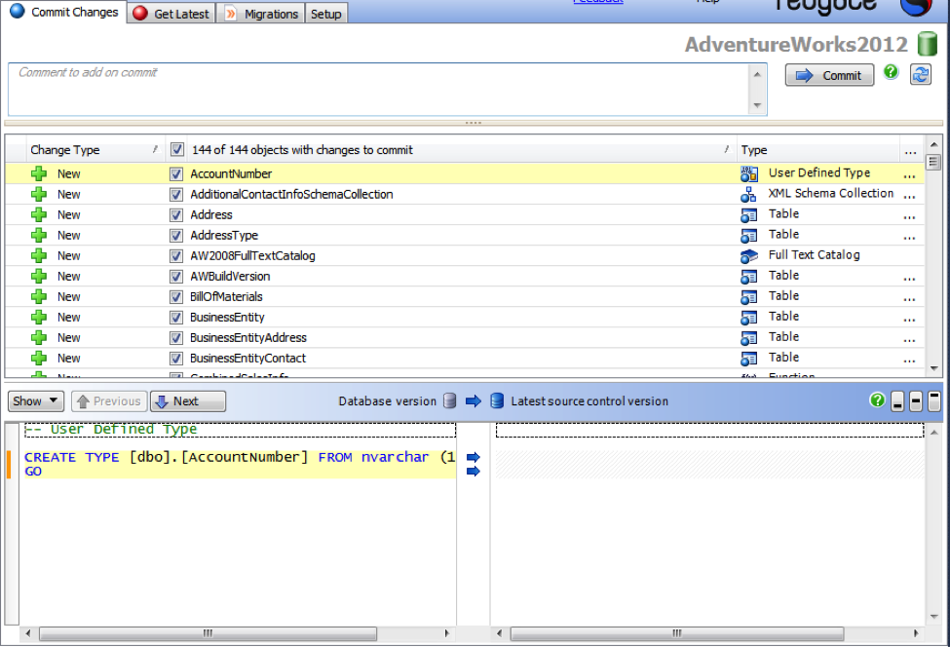Click the green plus icon for AccountNumber
Image resolution: width=950 pixels, height=647 pixels.
39,173
